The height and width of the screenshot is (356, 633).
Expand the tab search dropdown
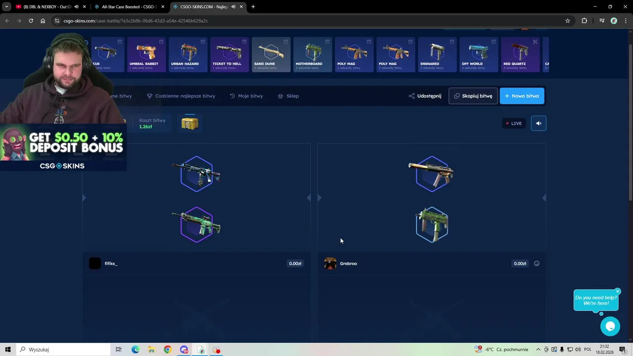click(6, 7)
